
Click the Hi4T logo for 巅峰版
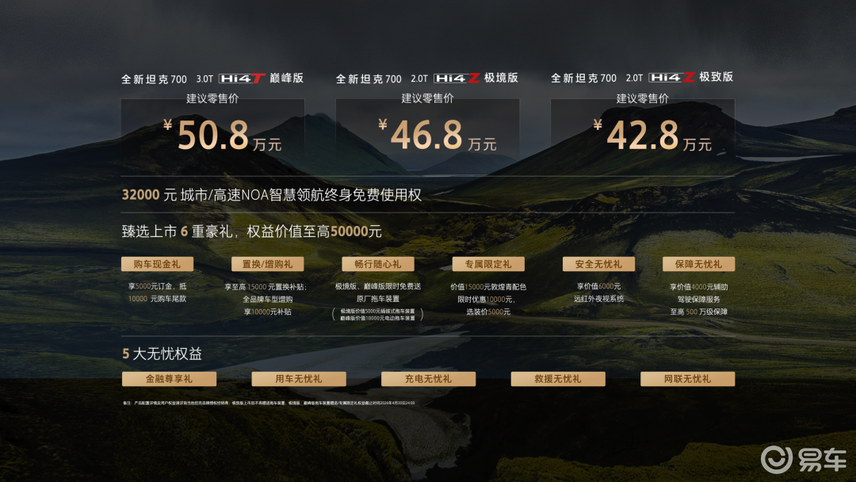point(243,78)
